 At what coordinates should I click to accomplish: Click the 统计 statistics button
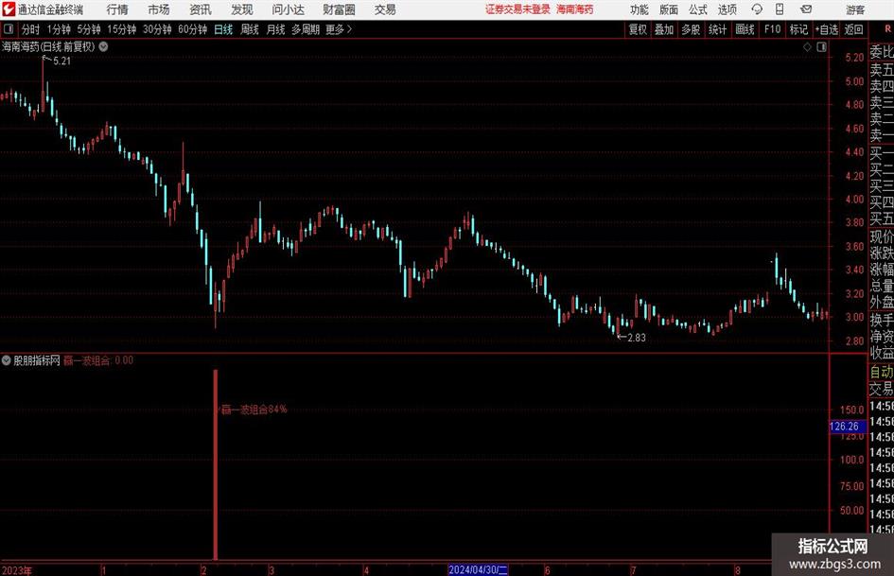tap(717, 29)
